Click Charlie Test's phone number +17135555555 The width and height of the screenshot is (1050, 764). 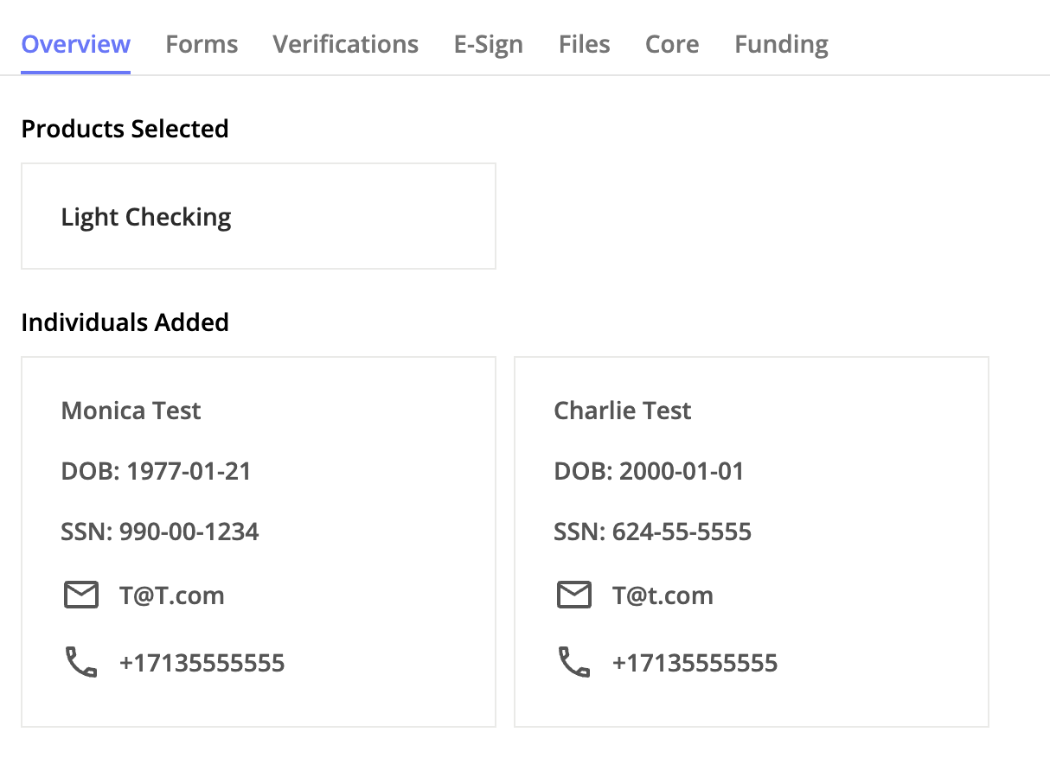click(x=695, y=663)
